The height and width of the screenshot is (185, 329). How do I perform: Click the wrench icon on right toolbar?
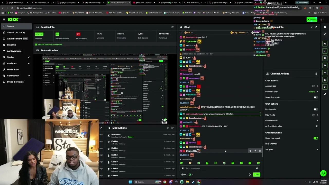(x=325, y=87)
